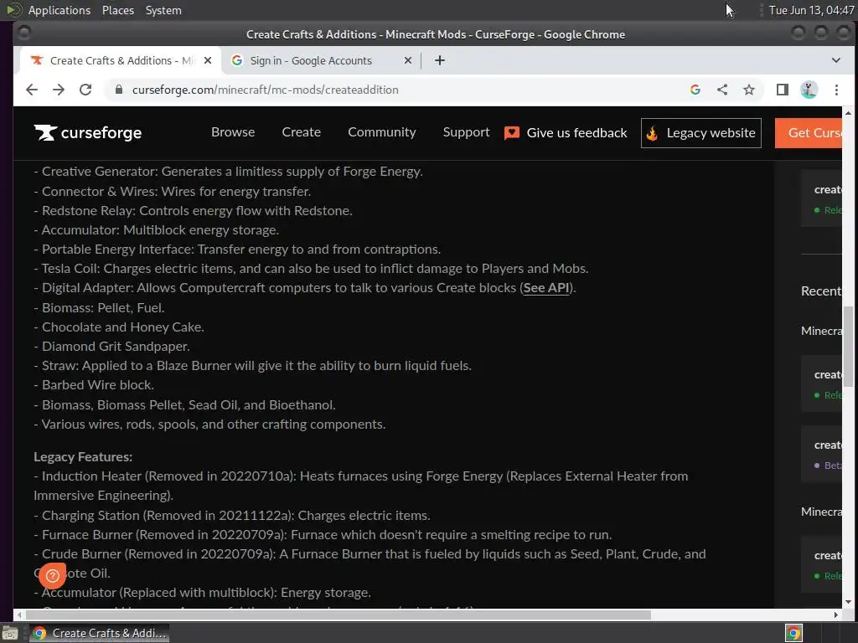Viewport: 858px width, 643px height.
Task: Click the Charging Station legacy line
Action: click(x=233, y=515)
